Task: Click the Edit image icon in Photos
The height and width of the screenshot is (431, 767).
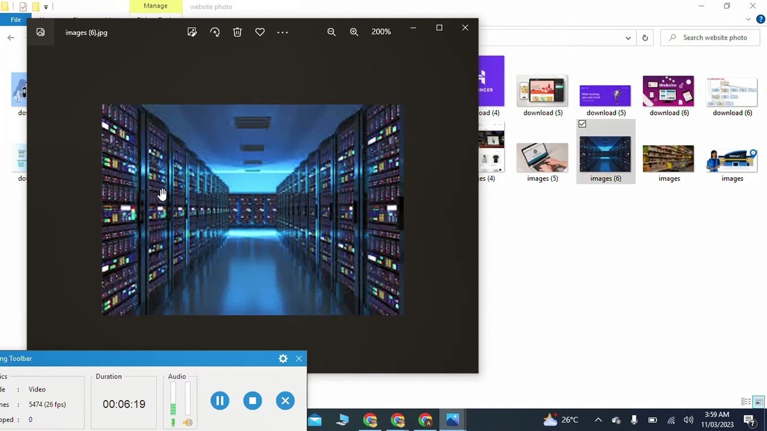Action: pyautogui.click(x=192, y=32)
